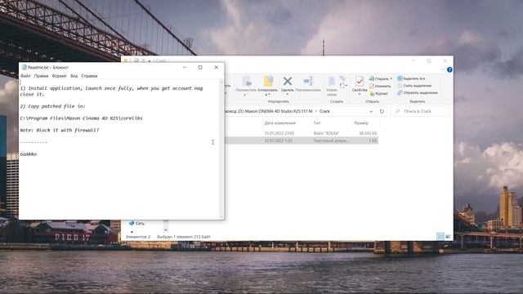Click the Копировать в icon in Explorer ribbon
The width and height of the screenshot is (523, 294).
pyautogui.click(x=268, y=82)
